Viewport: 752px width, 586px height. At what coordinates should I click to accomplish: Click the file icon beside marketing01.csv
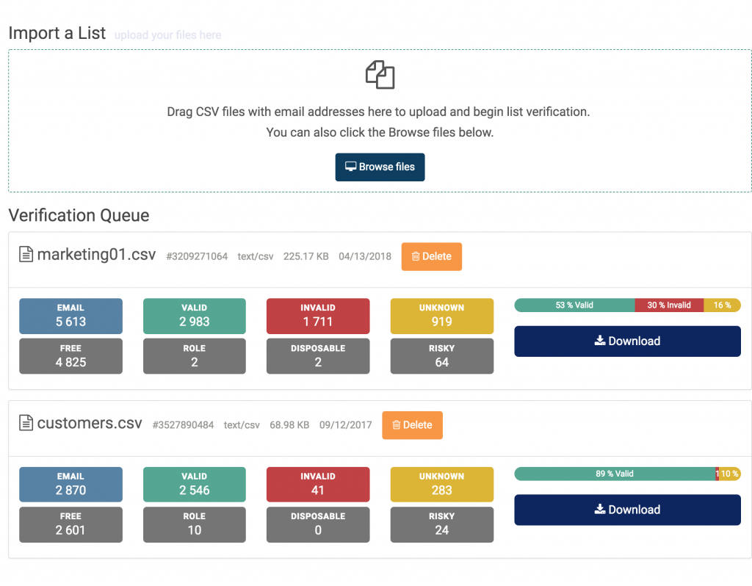click(x=26, y=255)
